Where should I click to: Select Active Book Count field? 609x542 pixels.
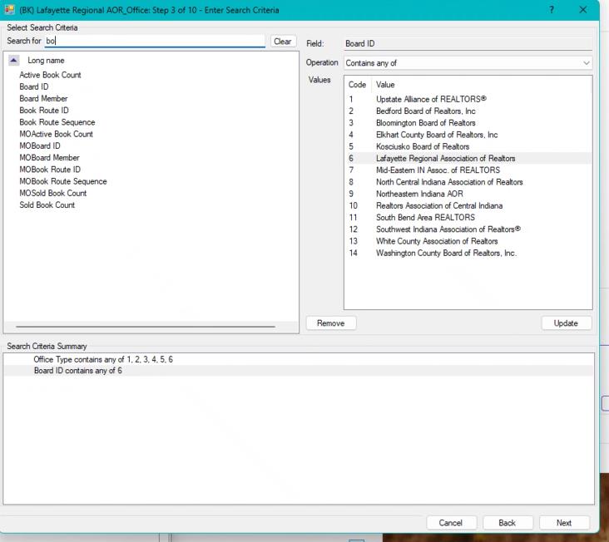click(50, 75)
